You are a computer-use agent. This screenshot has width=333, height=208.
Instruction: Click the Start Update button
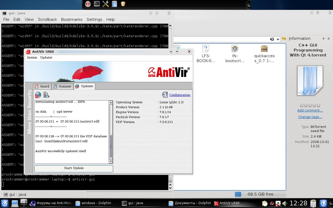pos(74,168)
